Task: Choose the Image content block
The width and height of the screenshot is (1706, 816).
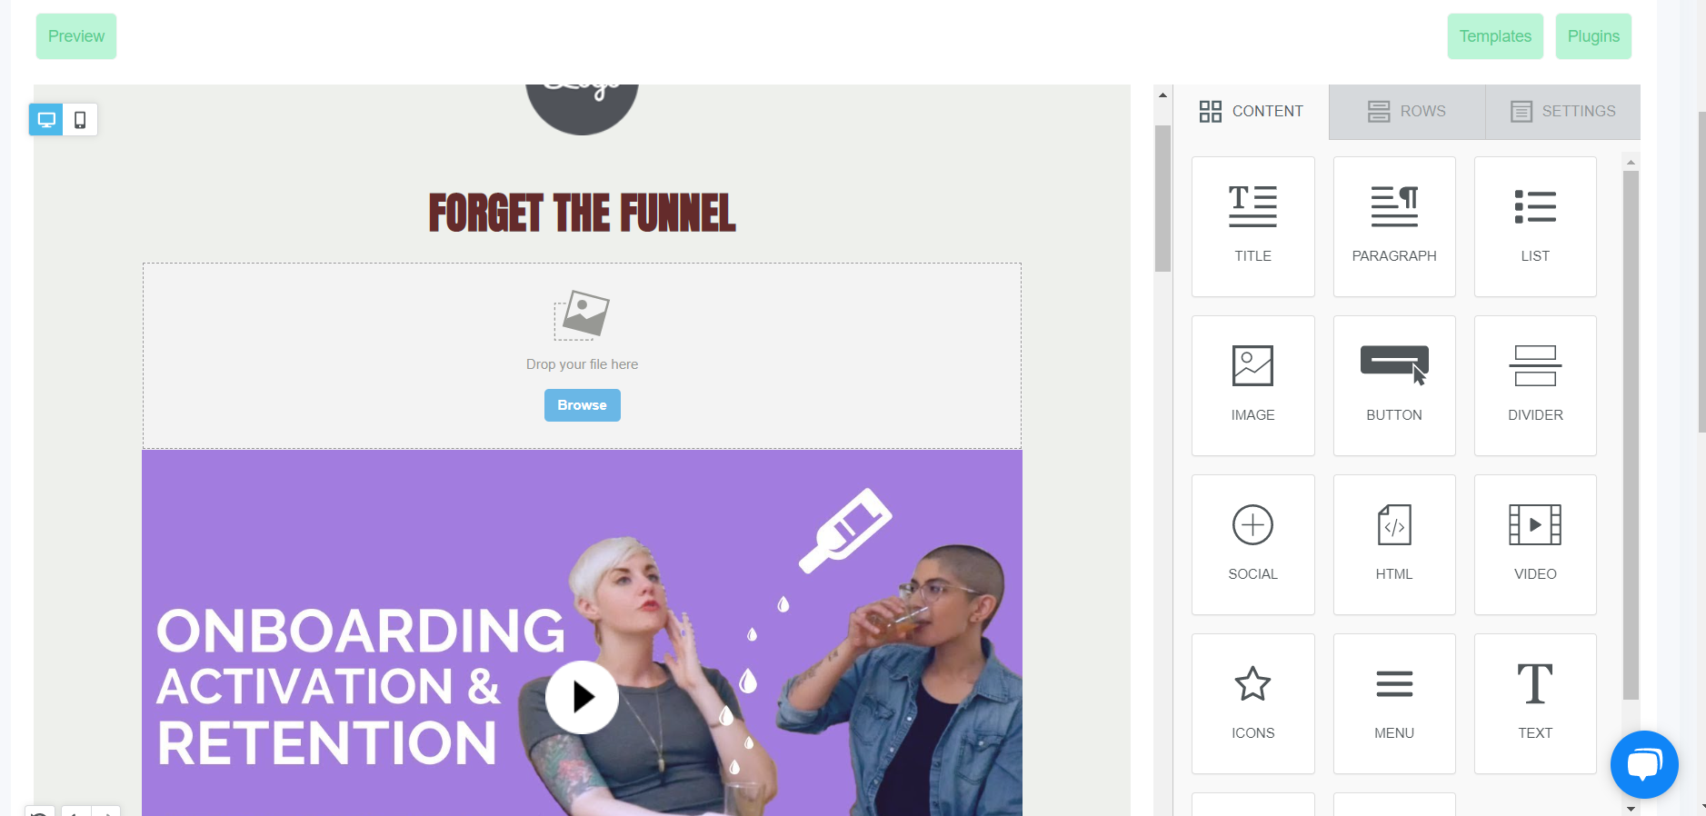Action: [x=1252, y=385]
